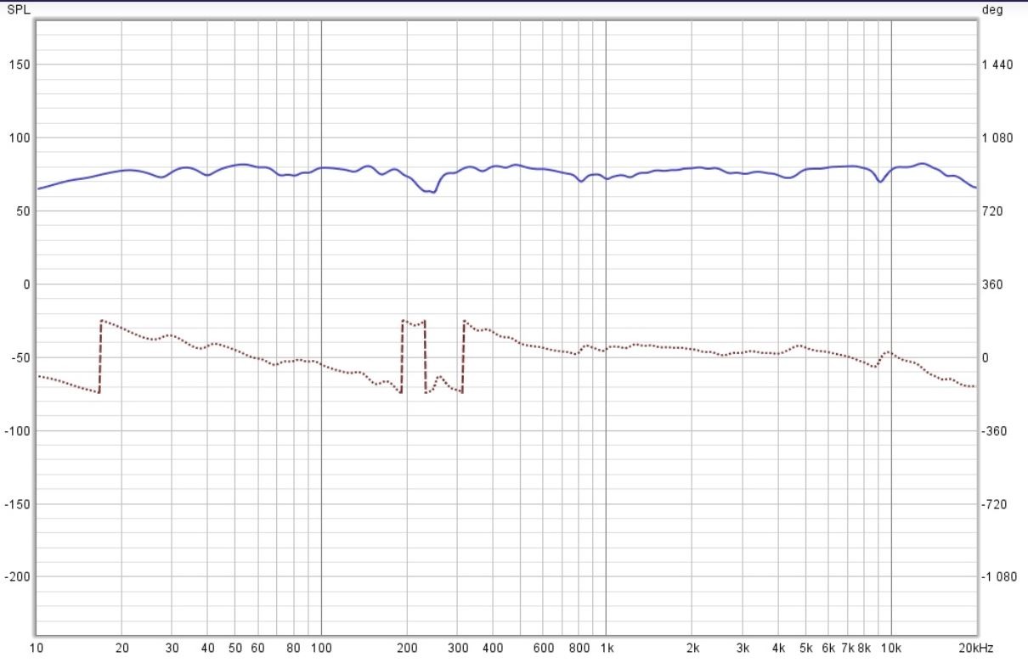Screen dimensions: 1028x663
Task: Choose the 7k frequency axis label
Action: tap(848, 649)
